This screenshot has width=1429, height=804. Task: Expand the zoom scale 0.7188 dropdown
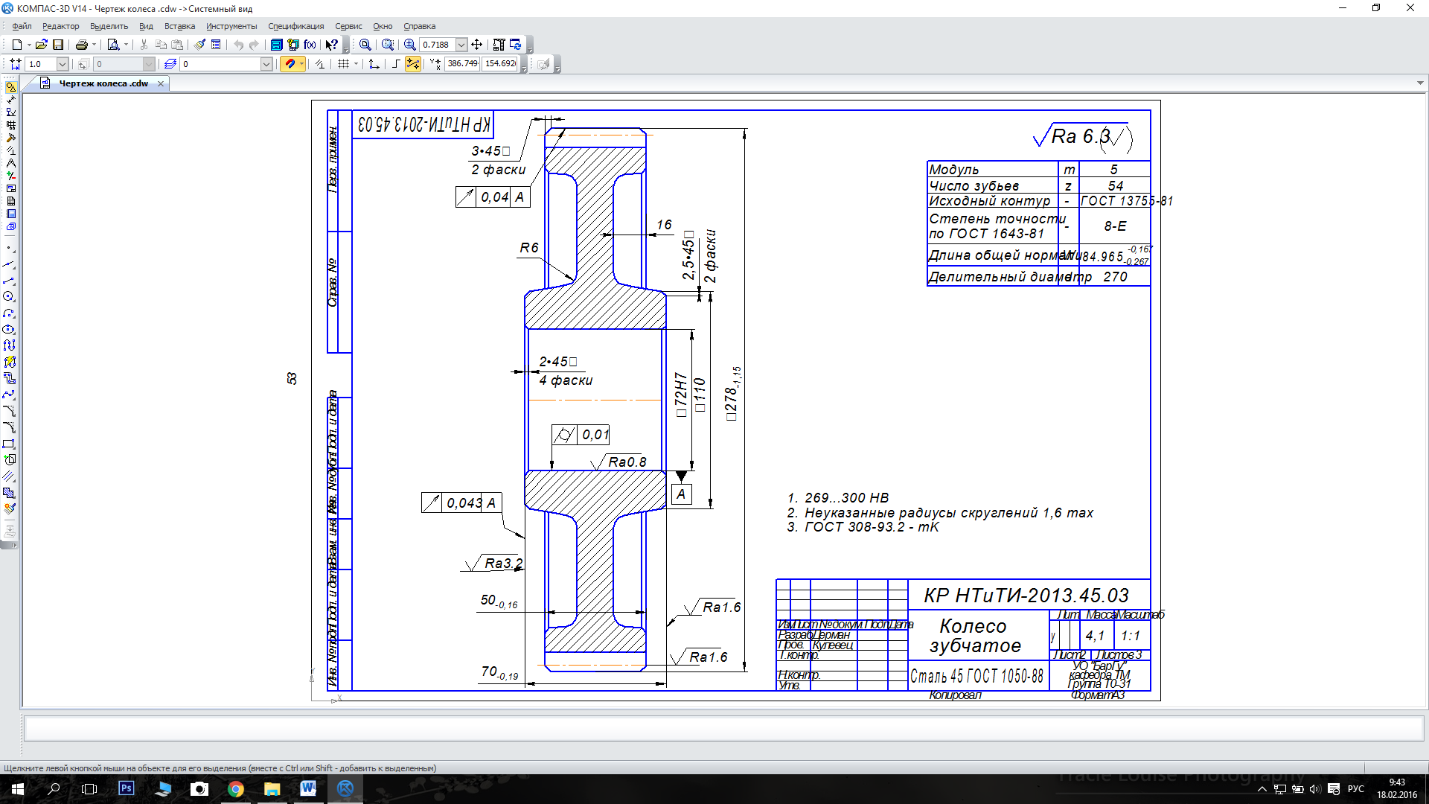point(461,45)
